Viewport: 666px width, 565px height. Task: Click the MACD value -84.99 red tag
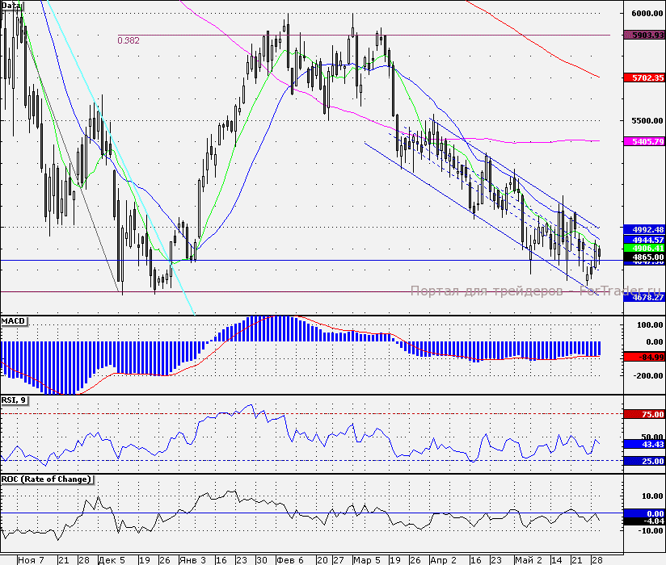pos(643,357)
